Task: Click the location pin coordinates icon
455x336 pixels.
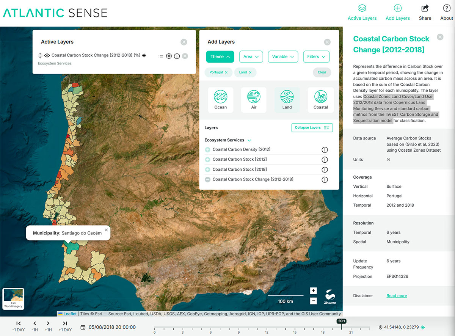Action: click(x=380, y=327)
